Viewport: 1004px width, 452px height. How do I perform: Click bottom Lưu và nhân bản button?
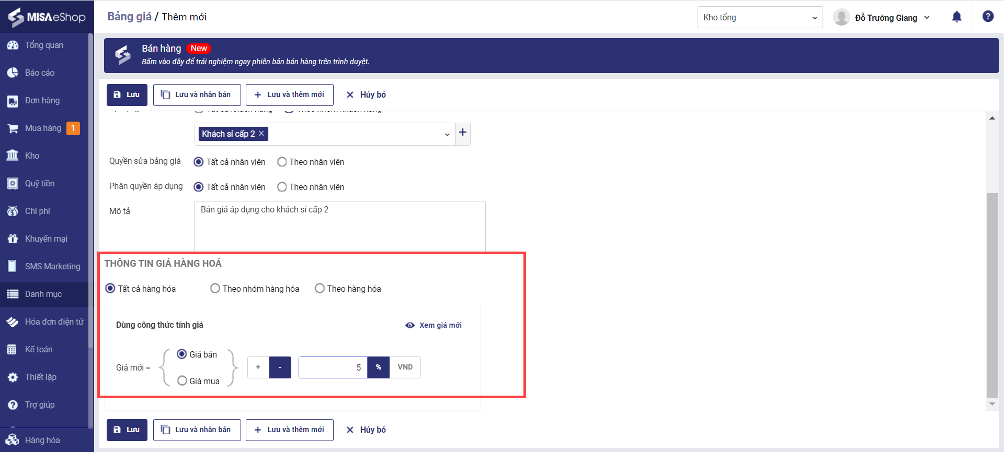click(197, 430)
